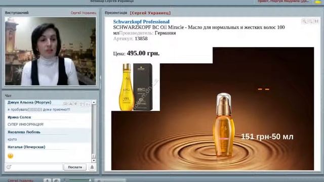Send chat message with Послати button

[x=75, y=167]
